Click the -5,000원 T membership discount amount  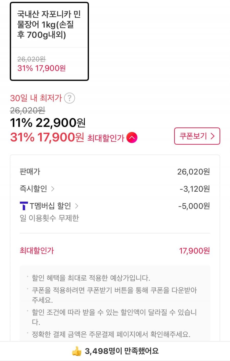pyautogui.click(x=194, y=206)
